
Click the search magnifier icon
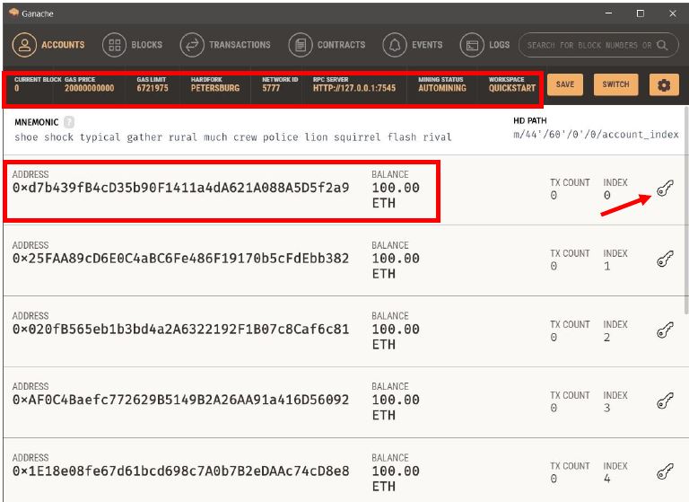[x=663, y=45]
